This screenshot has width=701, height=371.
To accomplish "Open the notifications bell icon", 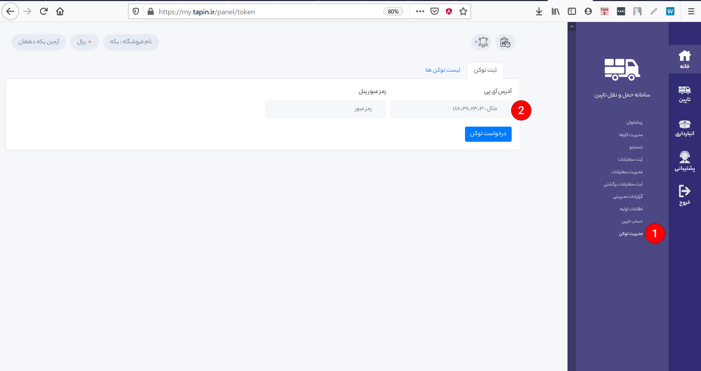I will point(481,42).
